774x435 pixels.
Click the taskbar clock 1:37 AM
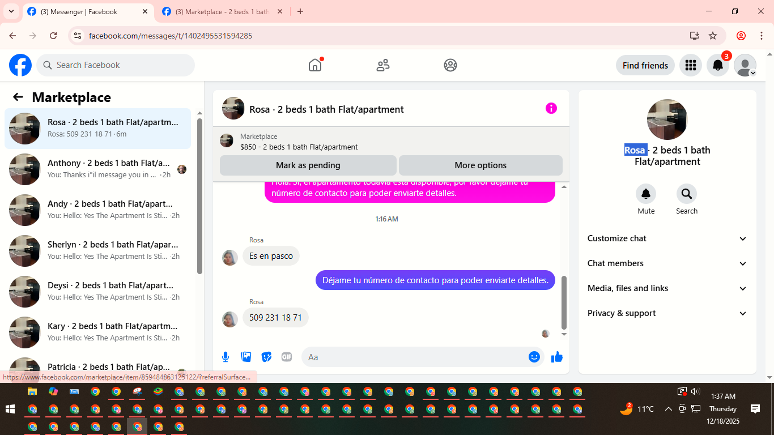(x=723, y=396)
